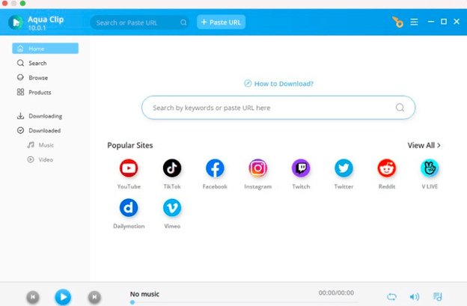Open the playlist queue icon
Image resolution: width=467 pixels, height=306 pixels.
click(437, 296)
